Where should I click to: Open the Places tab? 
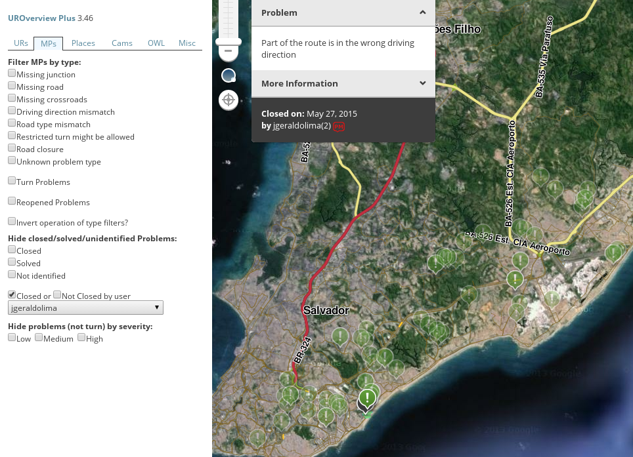point(83,43)
